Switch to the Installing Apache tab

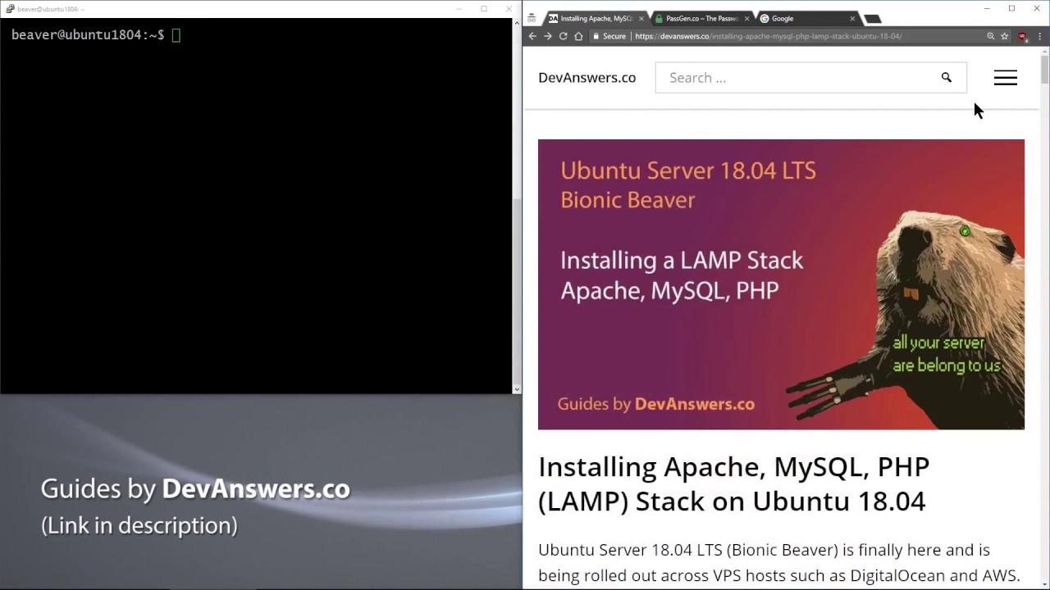click(x=596, y=18)
